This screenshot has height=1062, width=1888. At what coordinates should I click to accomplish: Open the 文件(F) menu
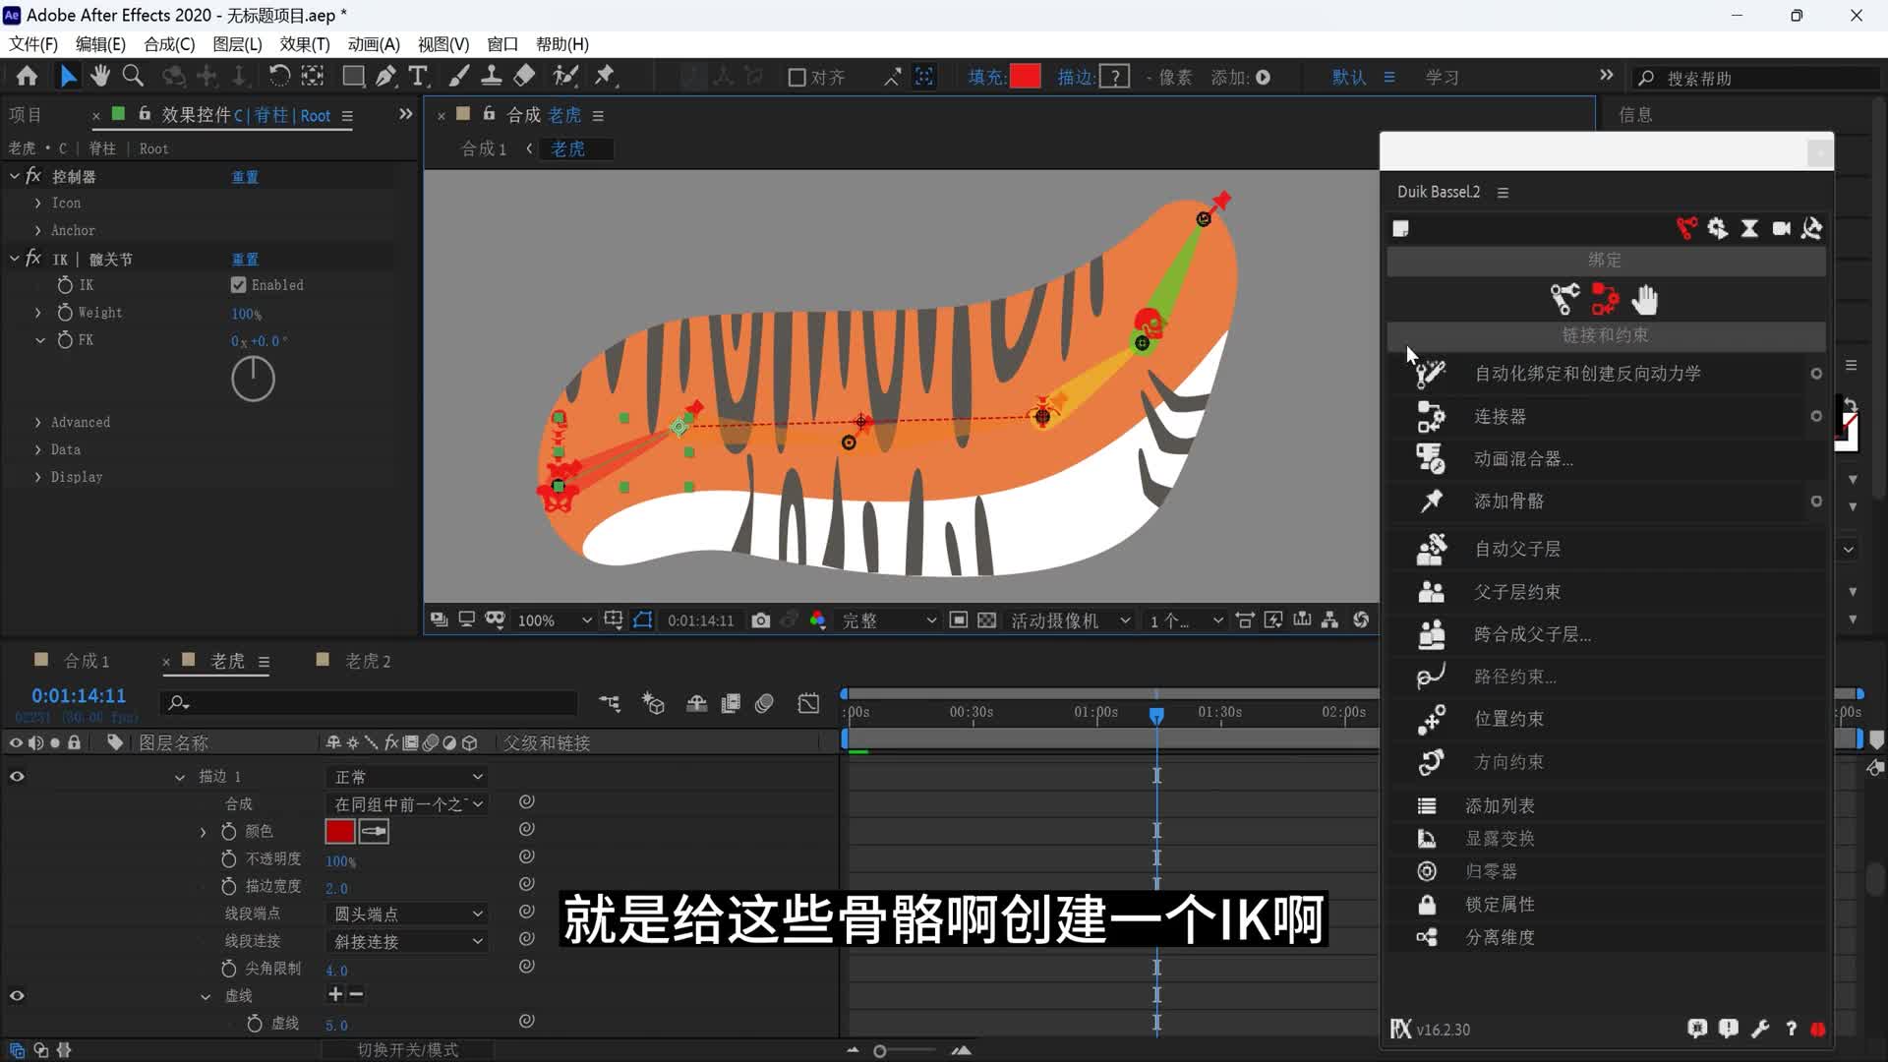tap(33, 44)
